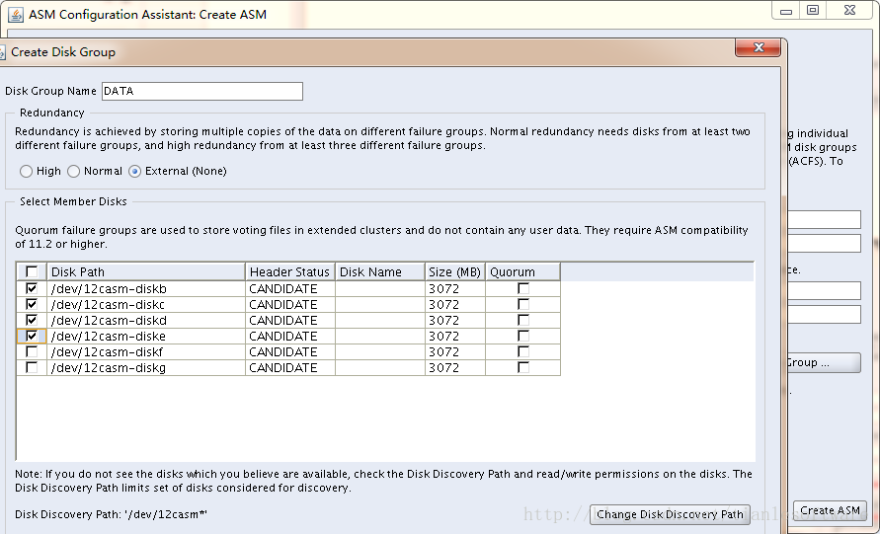Click the Disk Group Name field containing DATA
The image size is (880, 534).
[202, 91]
